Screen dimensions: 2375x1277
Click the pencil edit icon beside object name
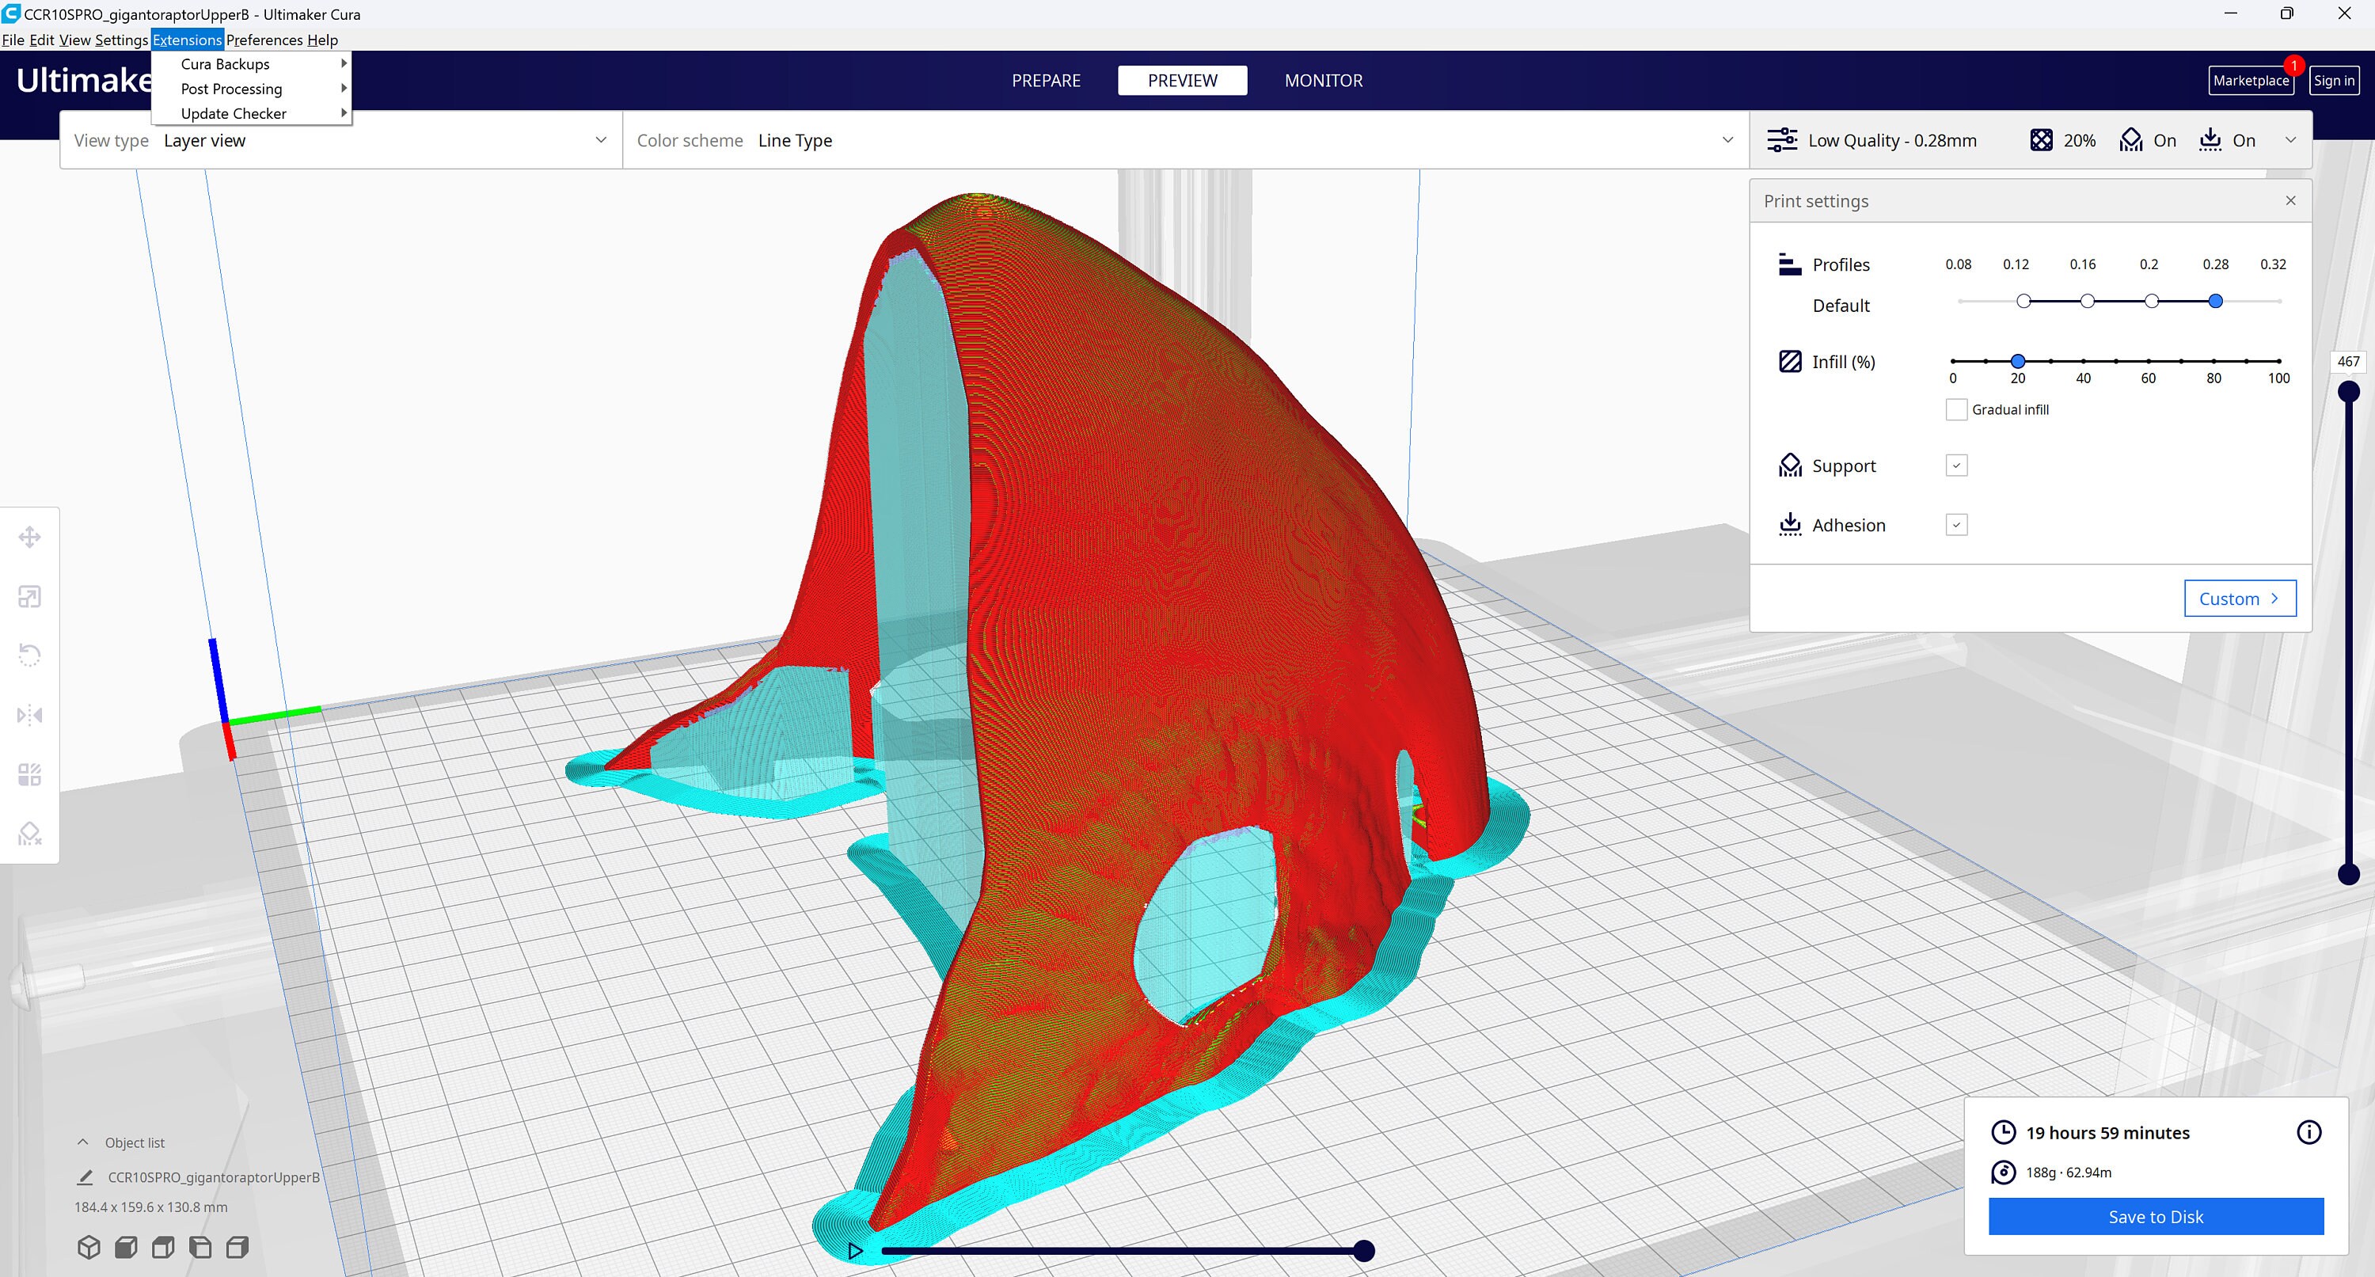85,1176
